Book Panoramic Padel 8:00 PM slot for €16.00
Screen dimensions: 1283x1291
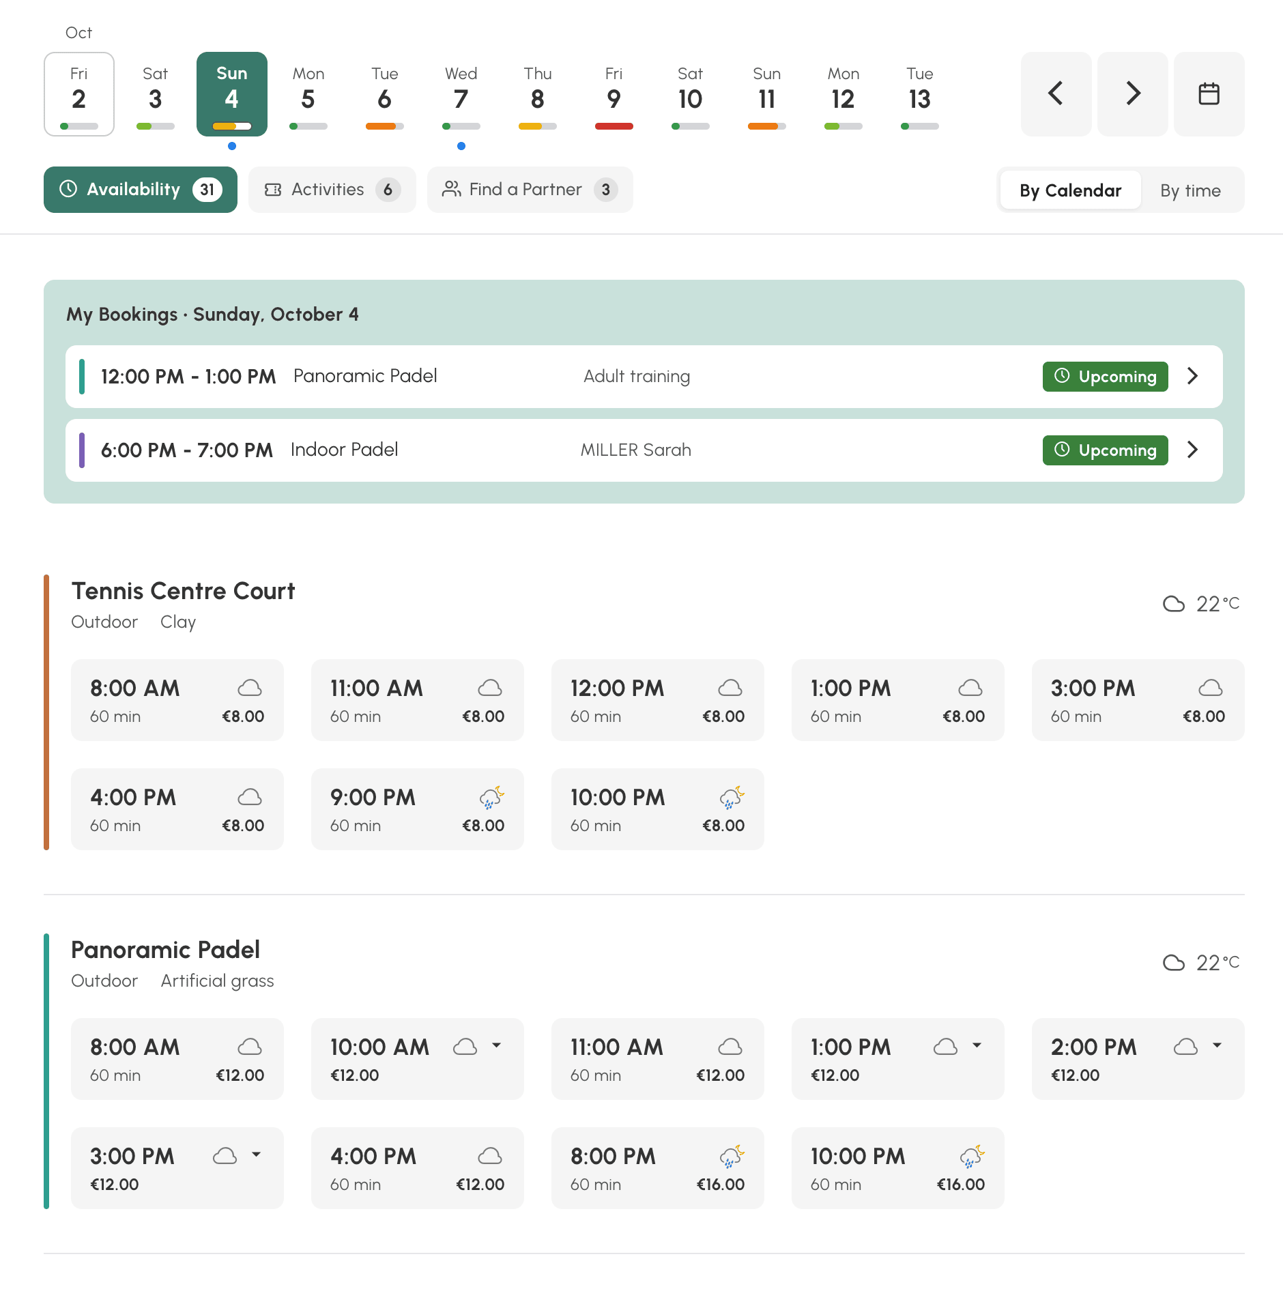[x=657, y=1168]
